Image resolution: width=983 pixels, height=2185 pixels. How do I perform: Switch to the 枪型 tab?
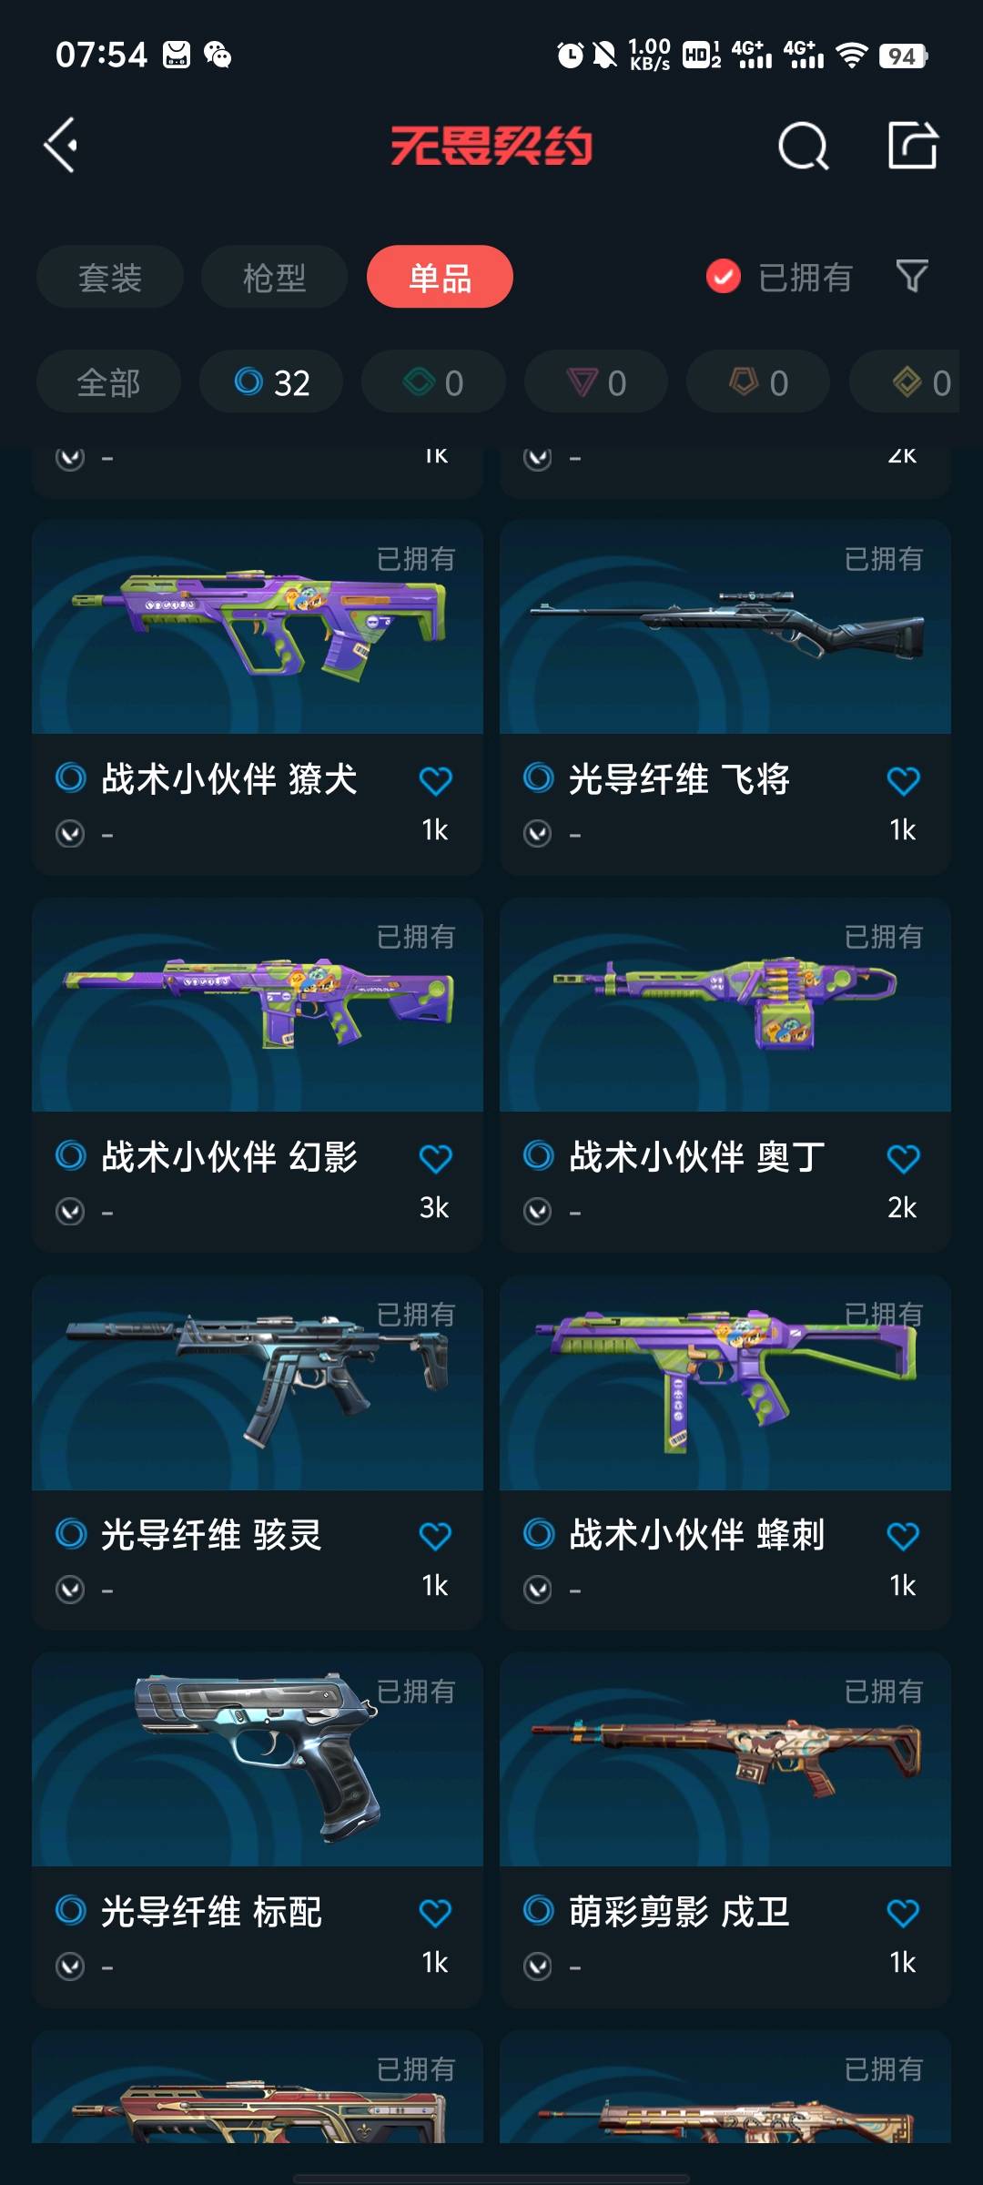[274, 277]
